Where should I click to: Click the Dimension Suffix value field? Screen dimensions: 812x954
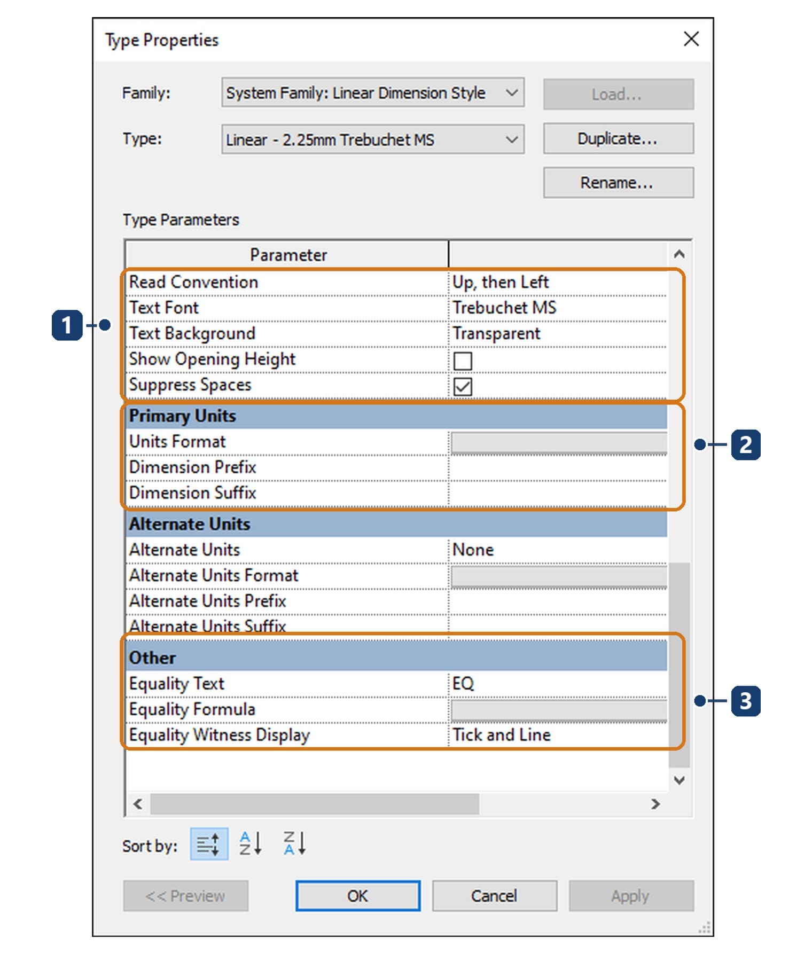point(558,493)
